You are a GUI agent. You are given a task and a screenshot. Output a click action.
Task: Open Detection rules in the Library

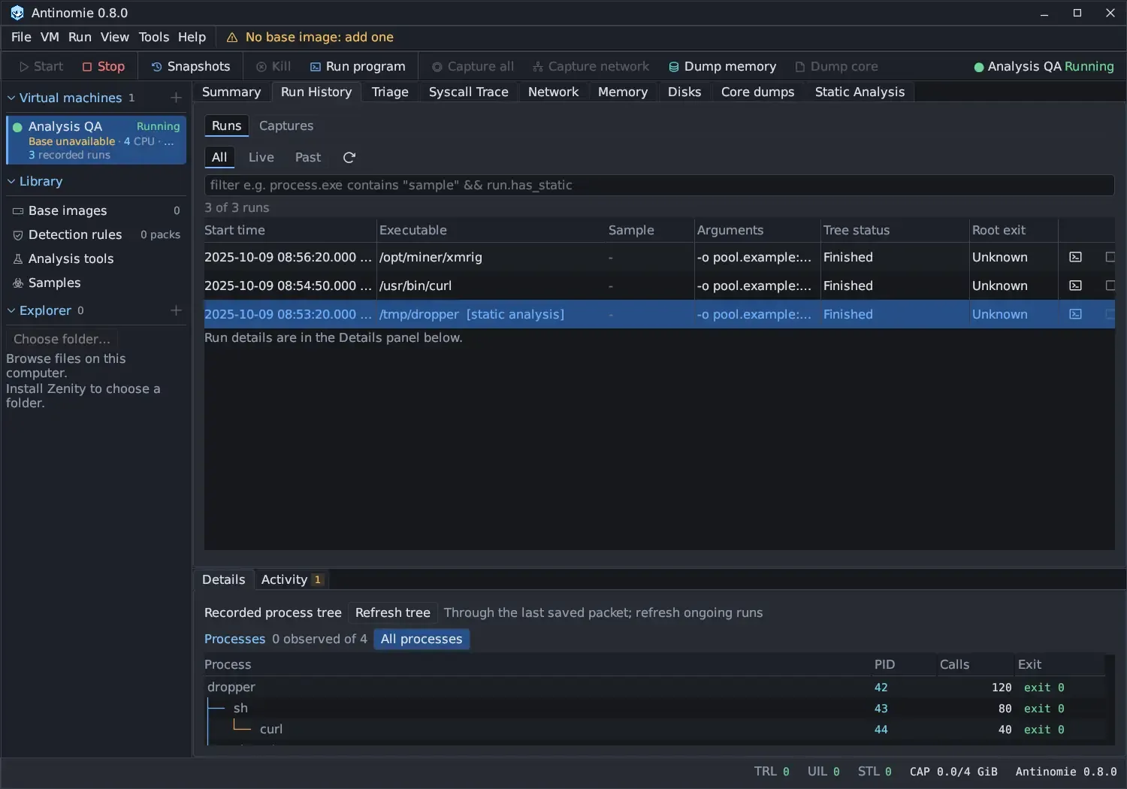(x=96, y=234)
